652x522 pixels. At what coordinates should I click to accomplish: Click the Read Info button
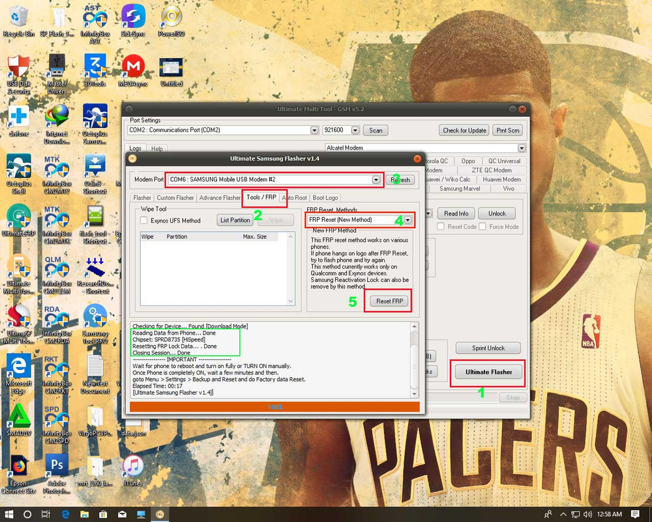[x=456, y=213]
